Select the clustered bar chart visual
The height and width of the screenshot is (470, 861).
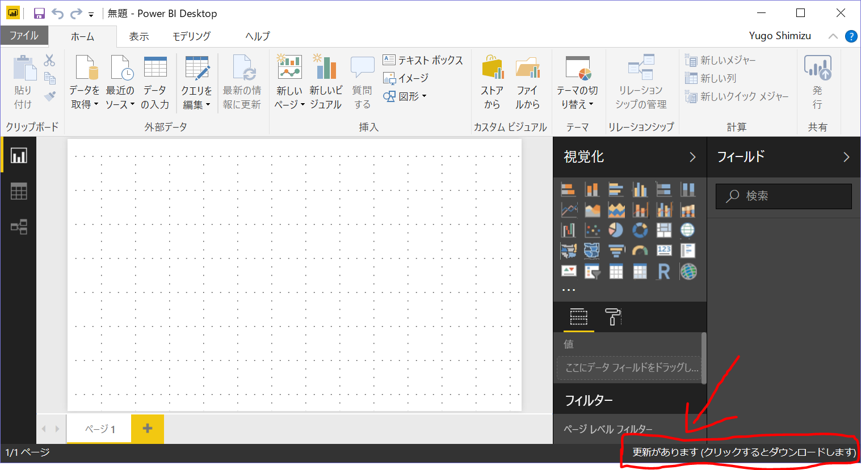(616, 189)
